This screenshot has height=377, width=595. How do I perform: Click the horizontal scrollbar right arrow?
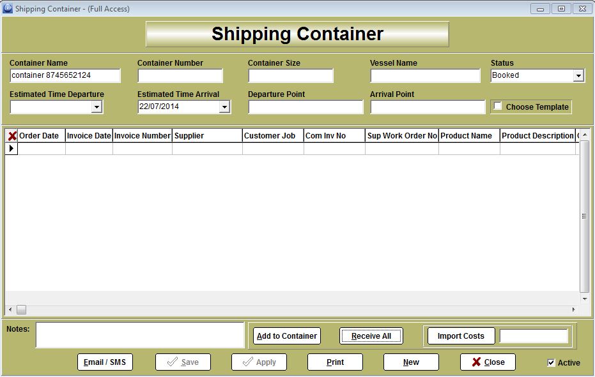click(573, 310)
